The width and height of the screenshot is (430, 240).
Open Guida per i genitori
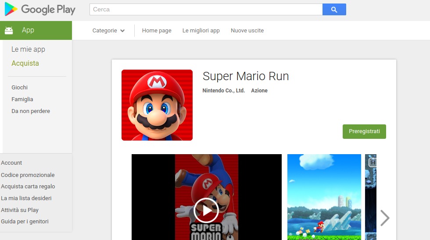(25, 222)
